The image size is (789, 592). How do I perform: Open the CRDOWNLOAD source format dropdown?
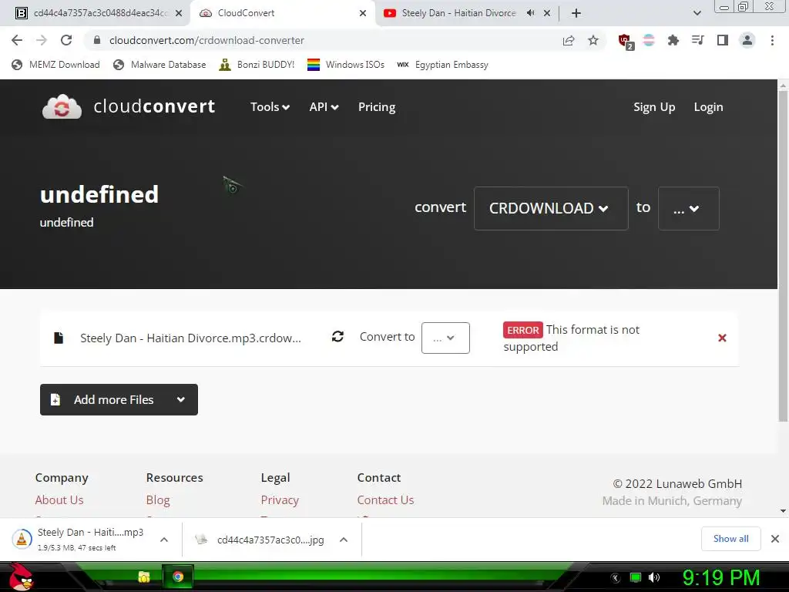(x=551, y=208)
